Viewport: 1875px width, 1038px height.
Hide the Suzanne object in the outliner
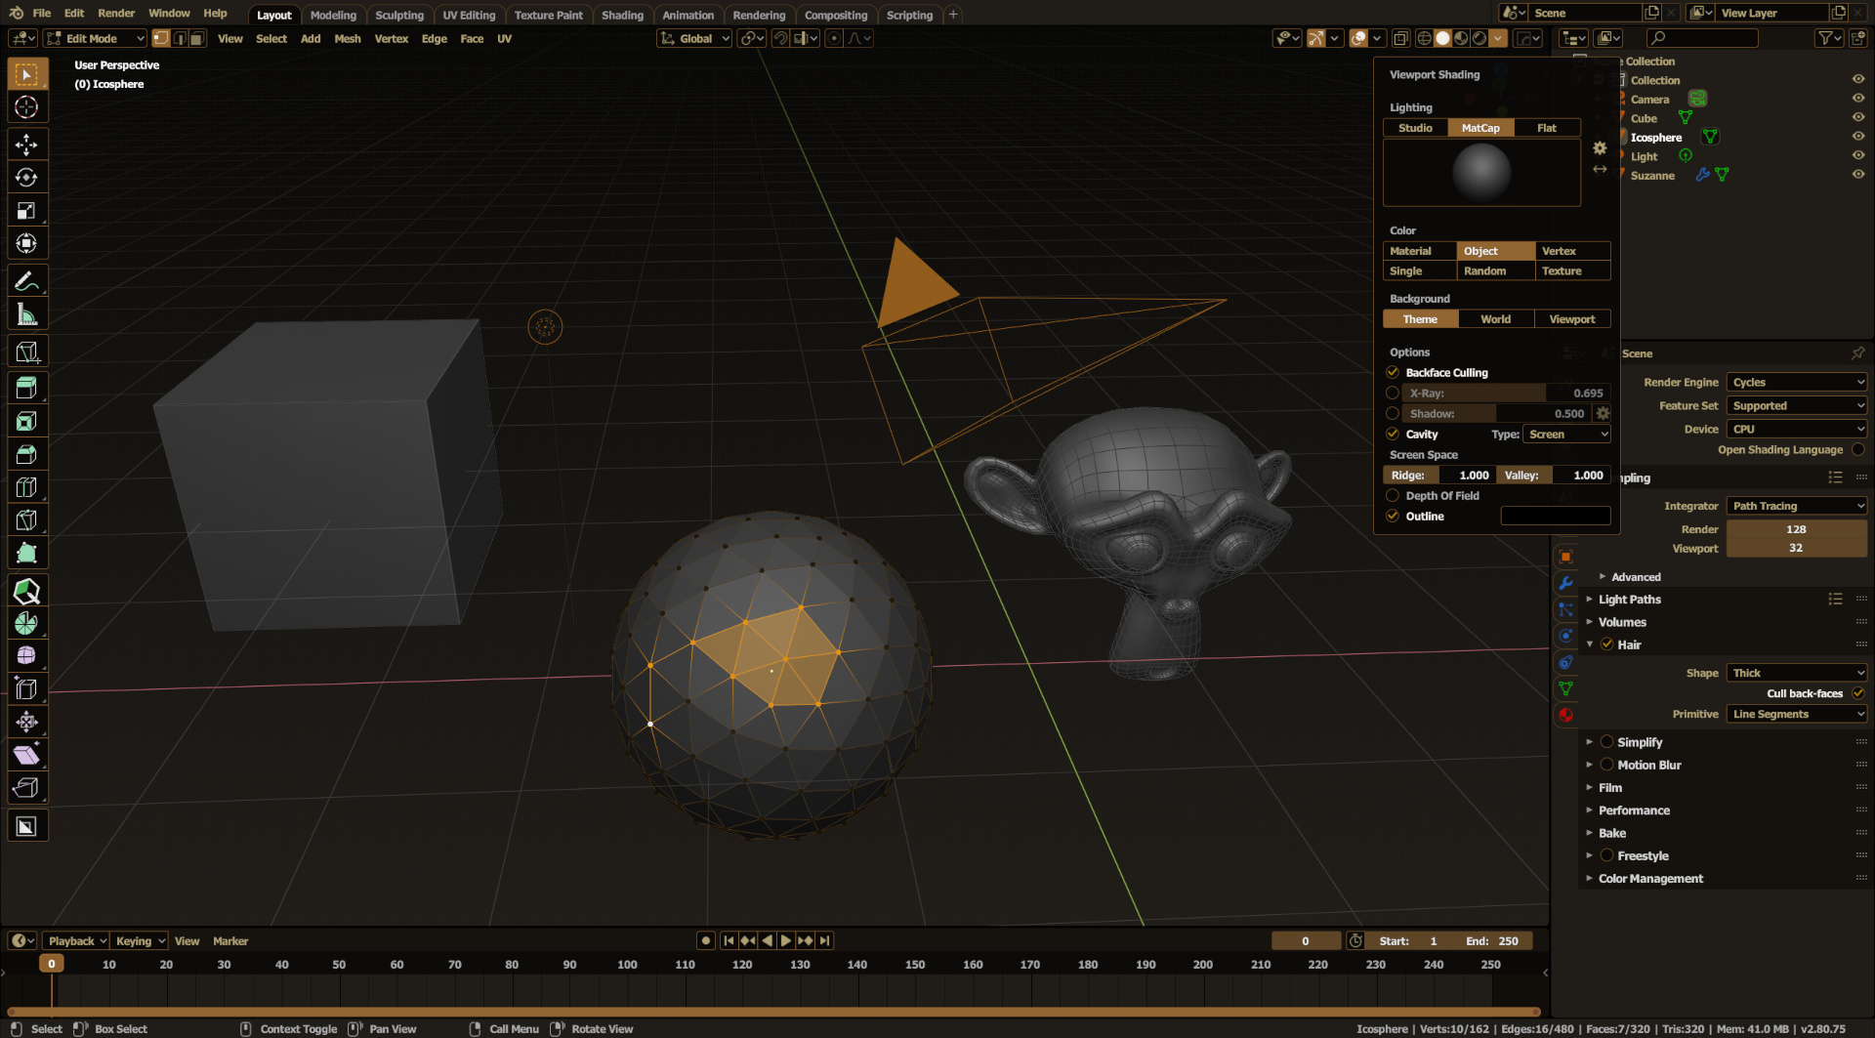click(1857, 174)
